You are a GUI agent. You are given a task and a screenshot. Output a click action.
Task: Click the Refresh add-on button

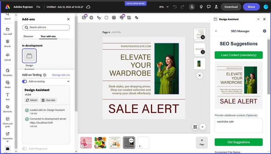click(x=32, y=100)
